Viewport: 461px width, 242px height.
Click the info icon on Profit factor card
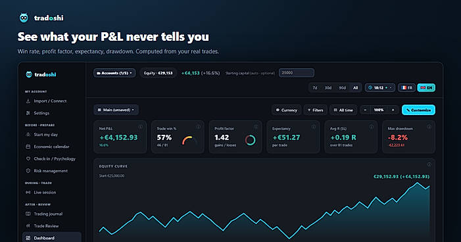click(256, 127)
